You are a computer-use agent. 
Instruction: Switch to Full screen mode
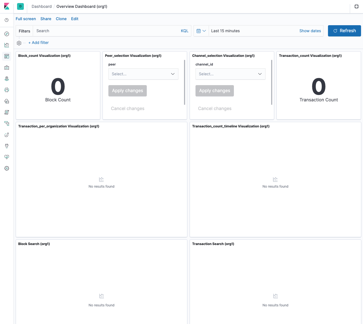(x=26, y=19)
